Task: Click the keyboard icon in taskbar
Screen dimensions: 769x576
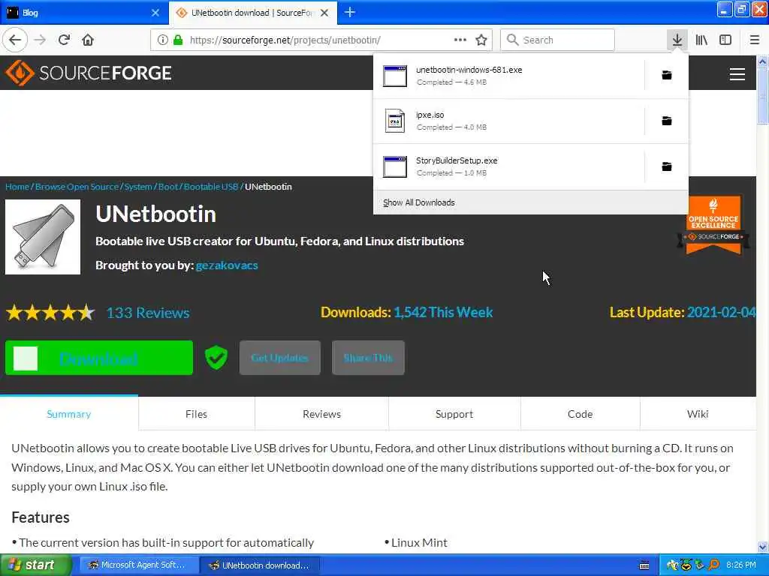Action: coord(644,565)
